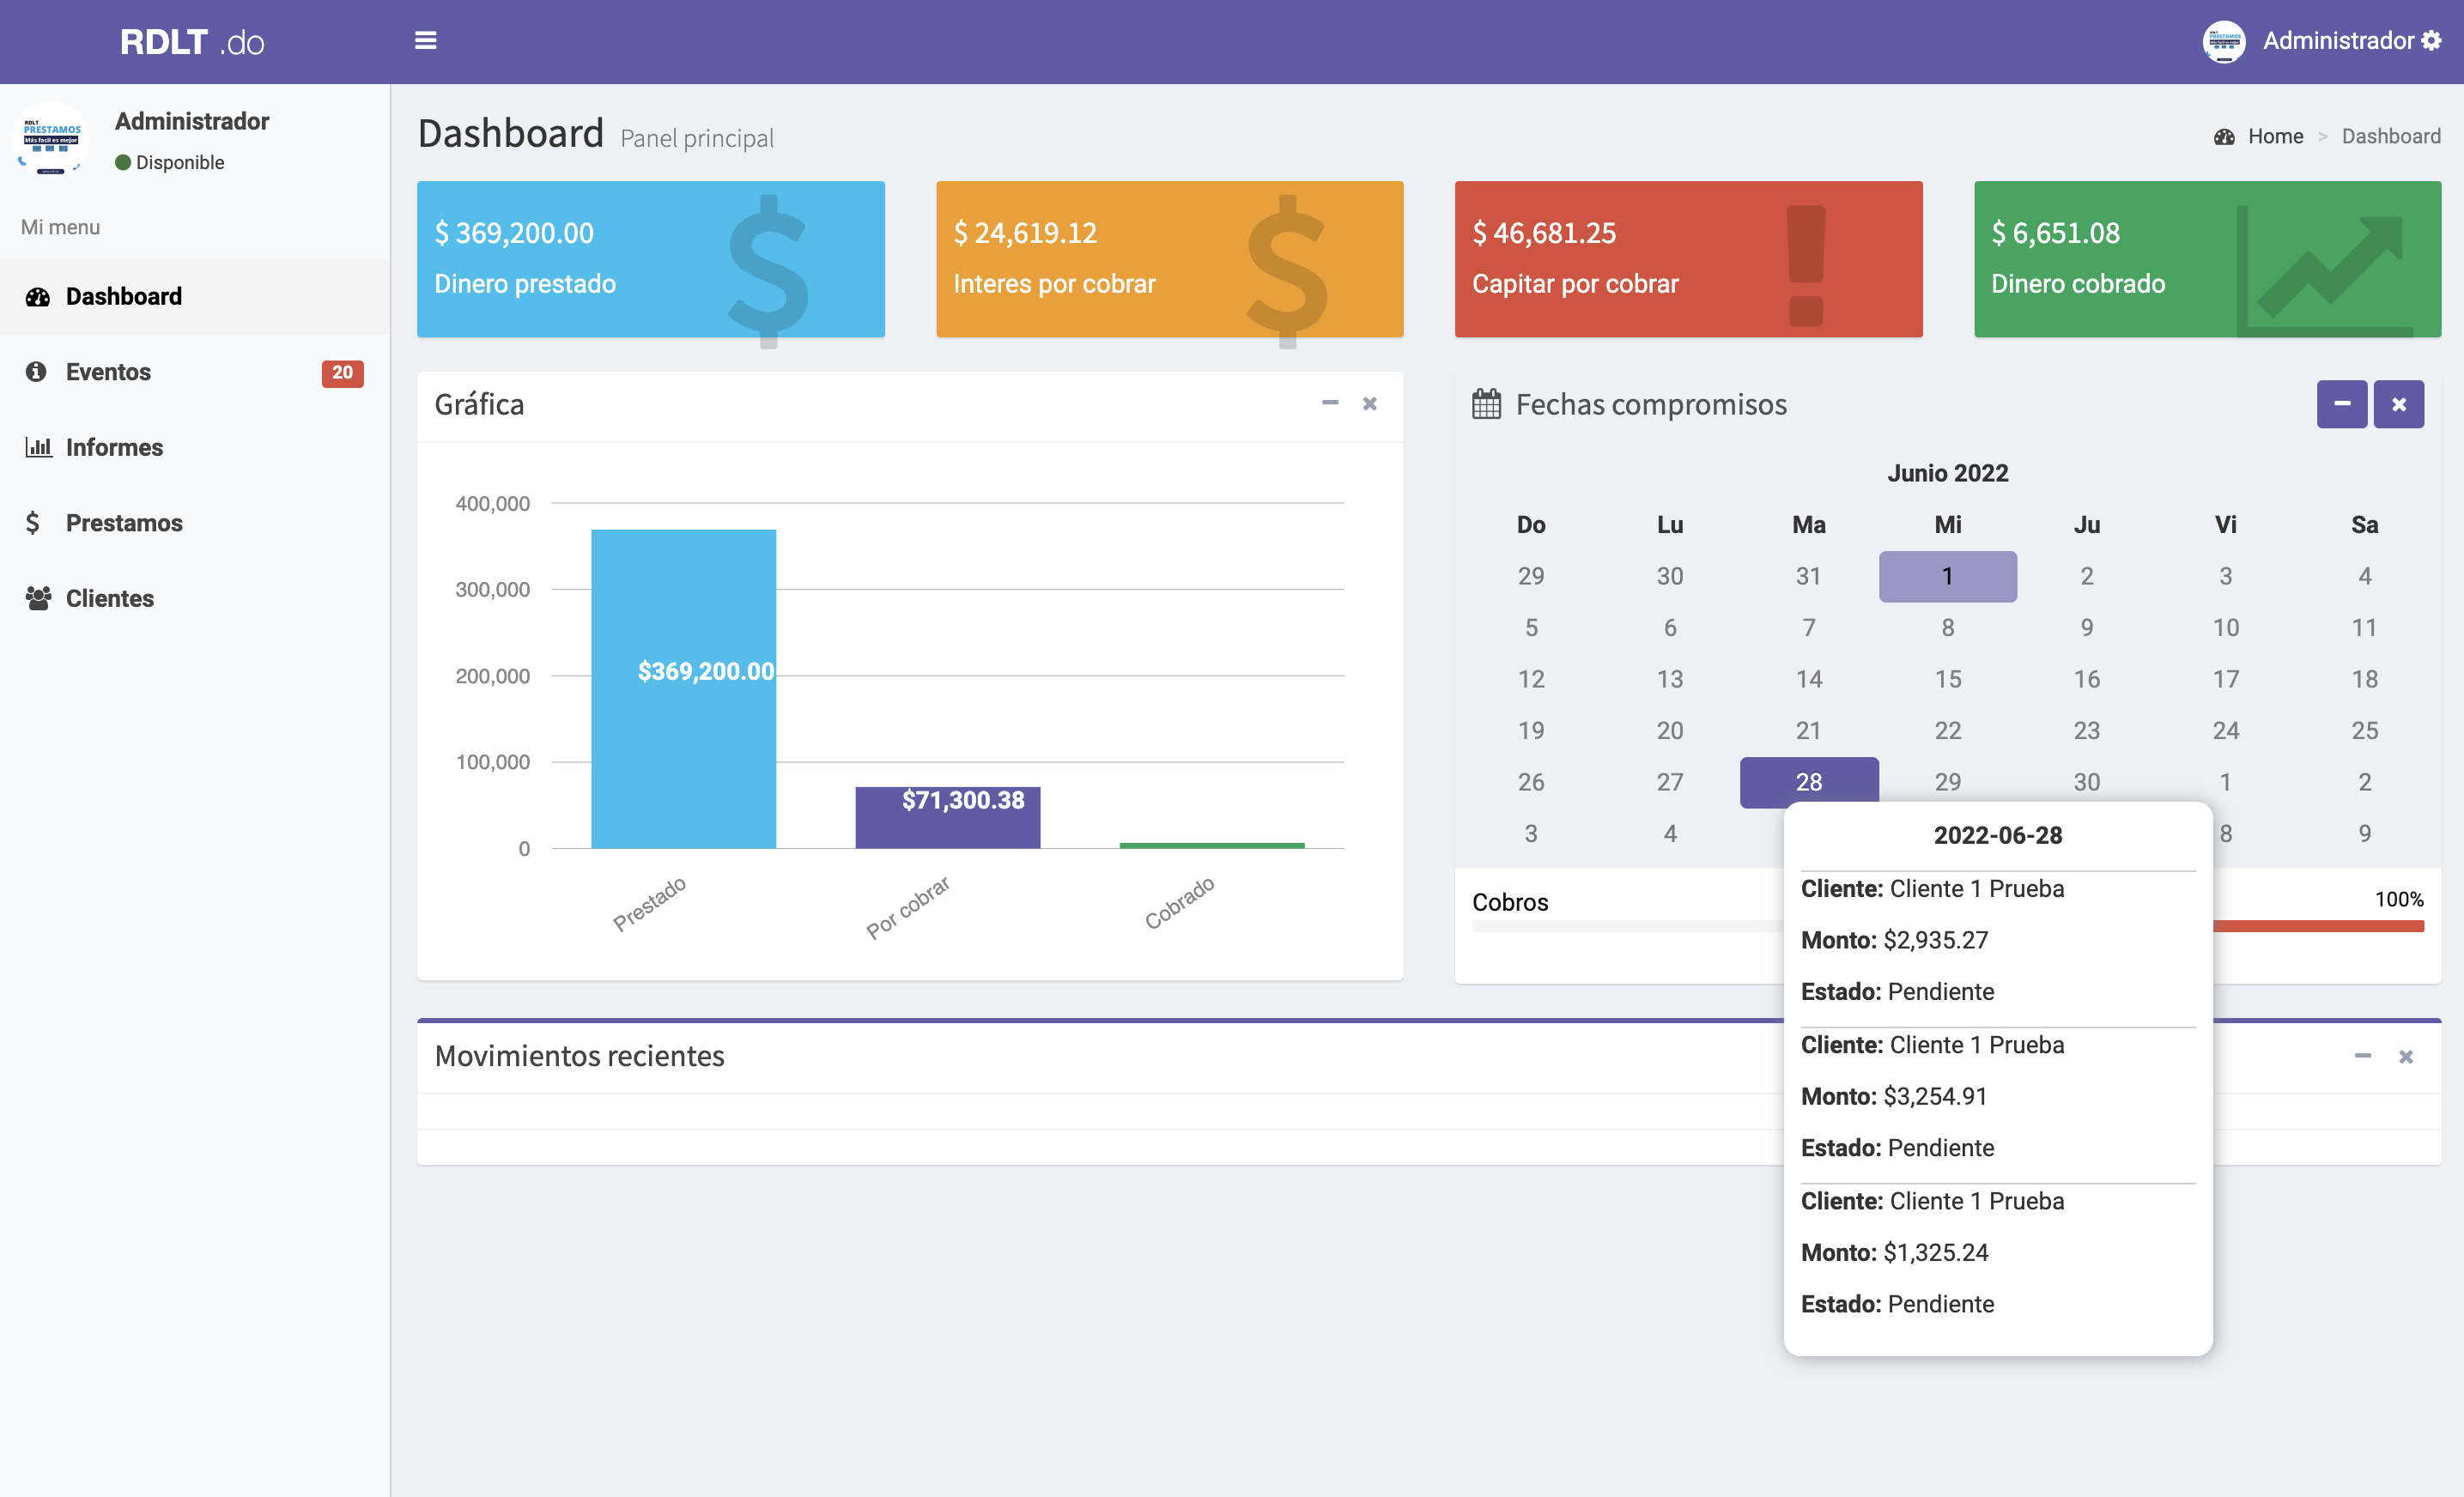Click the Eventos info circle icon

(36, 372)
